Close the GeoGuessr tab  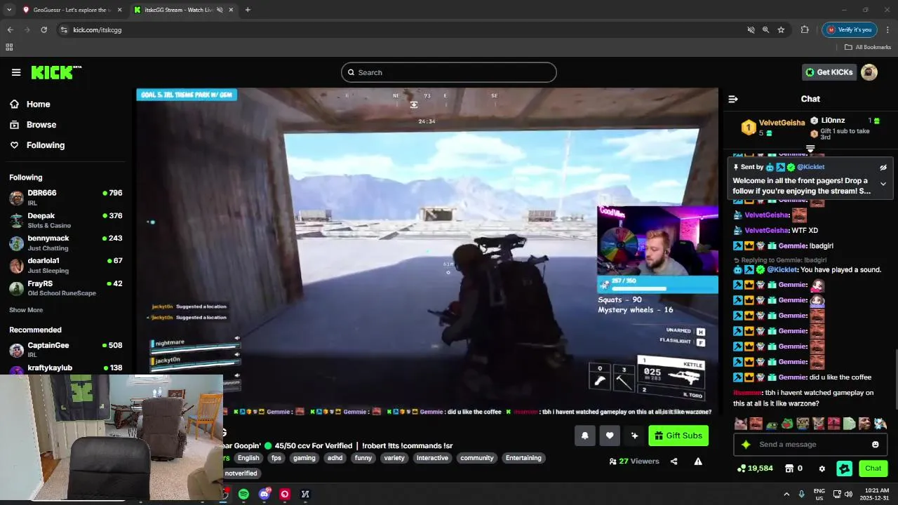pyautogui.click(x=119, y=10)
